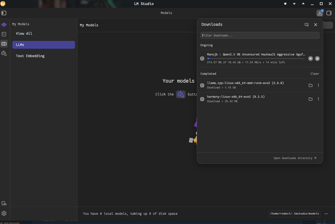335x224 pixels.
Task: Click the chip icon beside Qwen3.5 download
Action: tap(202, 59)
